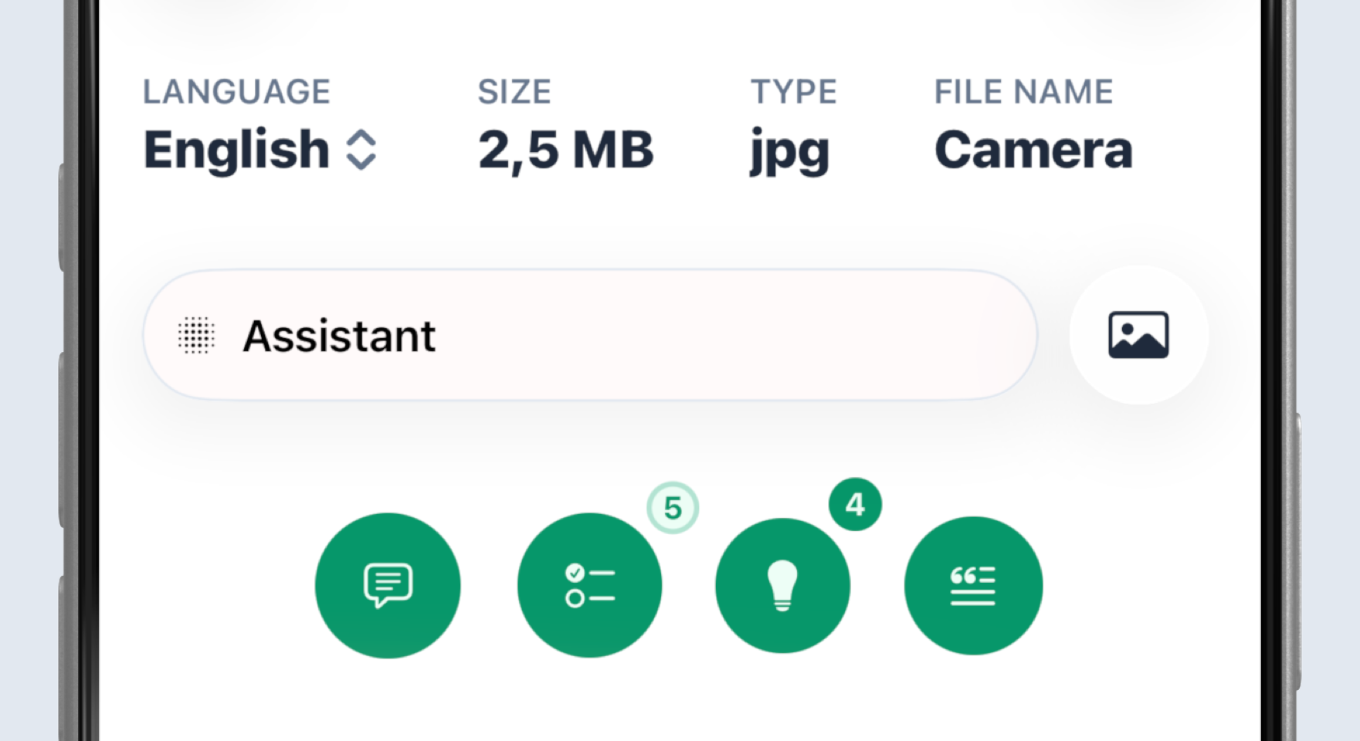Open the image picker button
Screen dimensions: 1360x741
coord(1138,335)
